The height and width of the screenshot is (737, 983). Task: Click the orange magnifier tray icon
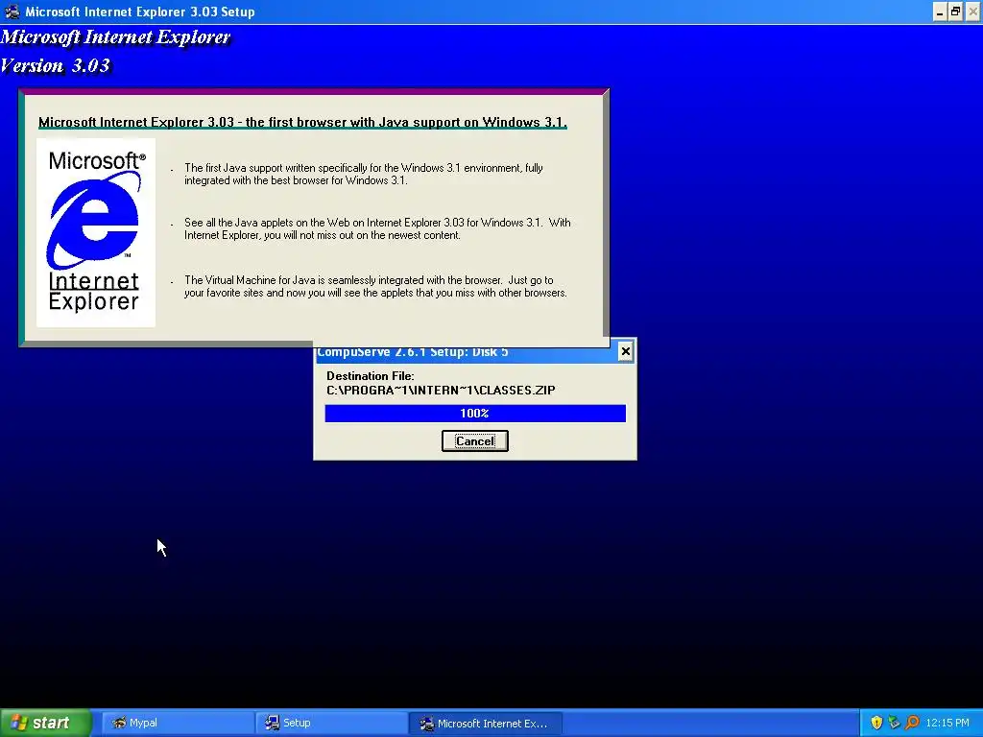pos(912,723)
